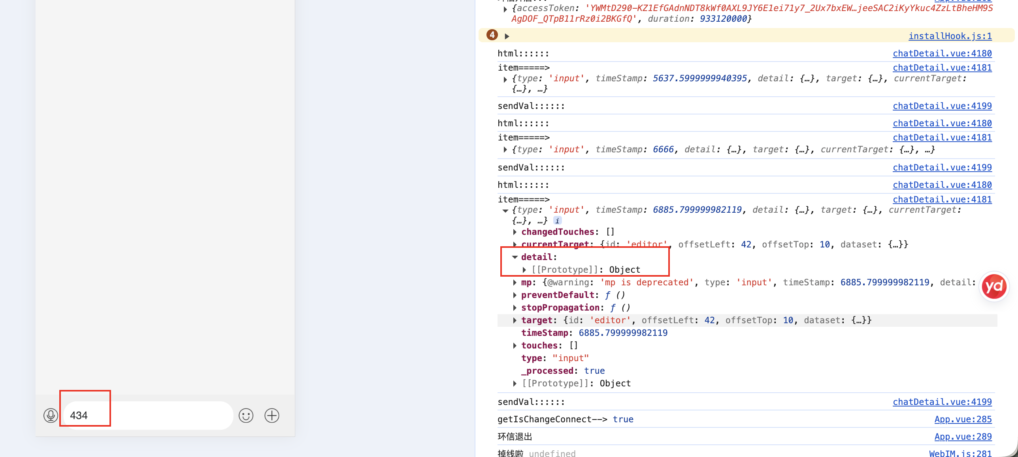The height and width of the screenshot is (457, 1018).
Task: Expand the changedTouches array
Action: pos(515,232)
